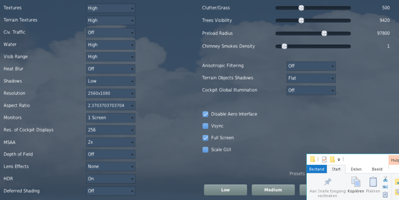The height and width of the screenshot is (200, 399).
Task: Open the Cockpit Global Illumination dropdown
Action: point(311,91)
